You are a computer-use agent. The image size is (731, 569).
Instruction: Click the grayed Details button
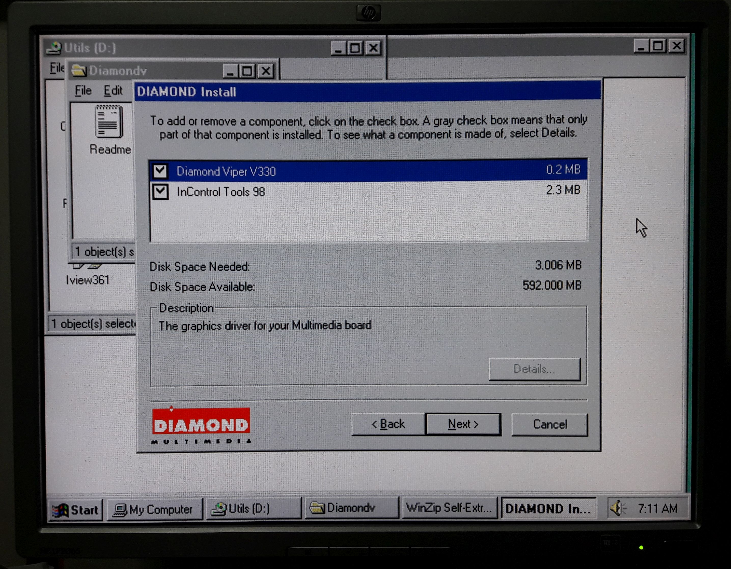tap(534, 369)
